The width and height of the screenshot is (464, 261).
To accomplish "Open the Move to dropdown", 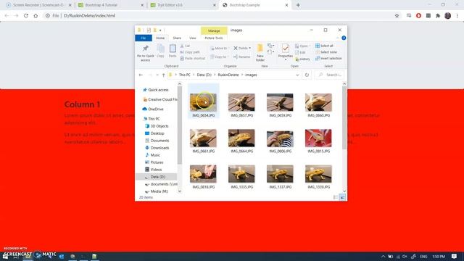I will pos(219,48).
